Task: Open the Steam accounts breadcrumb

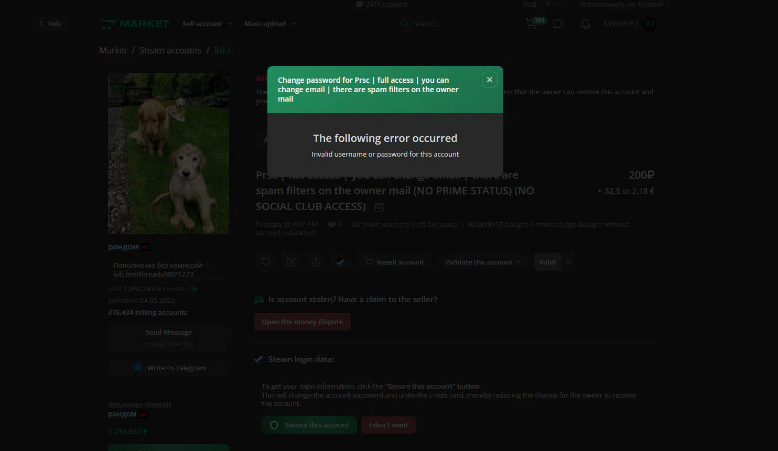Action: click(x=170, y=50)
